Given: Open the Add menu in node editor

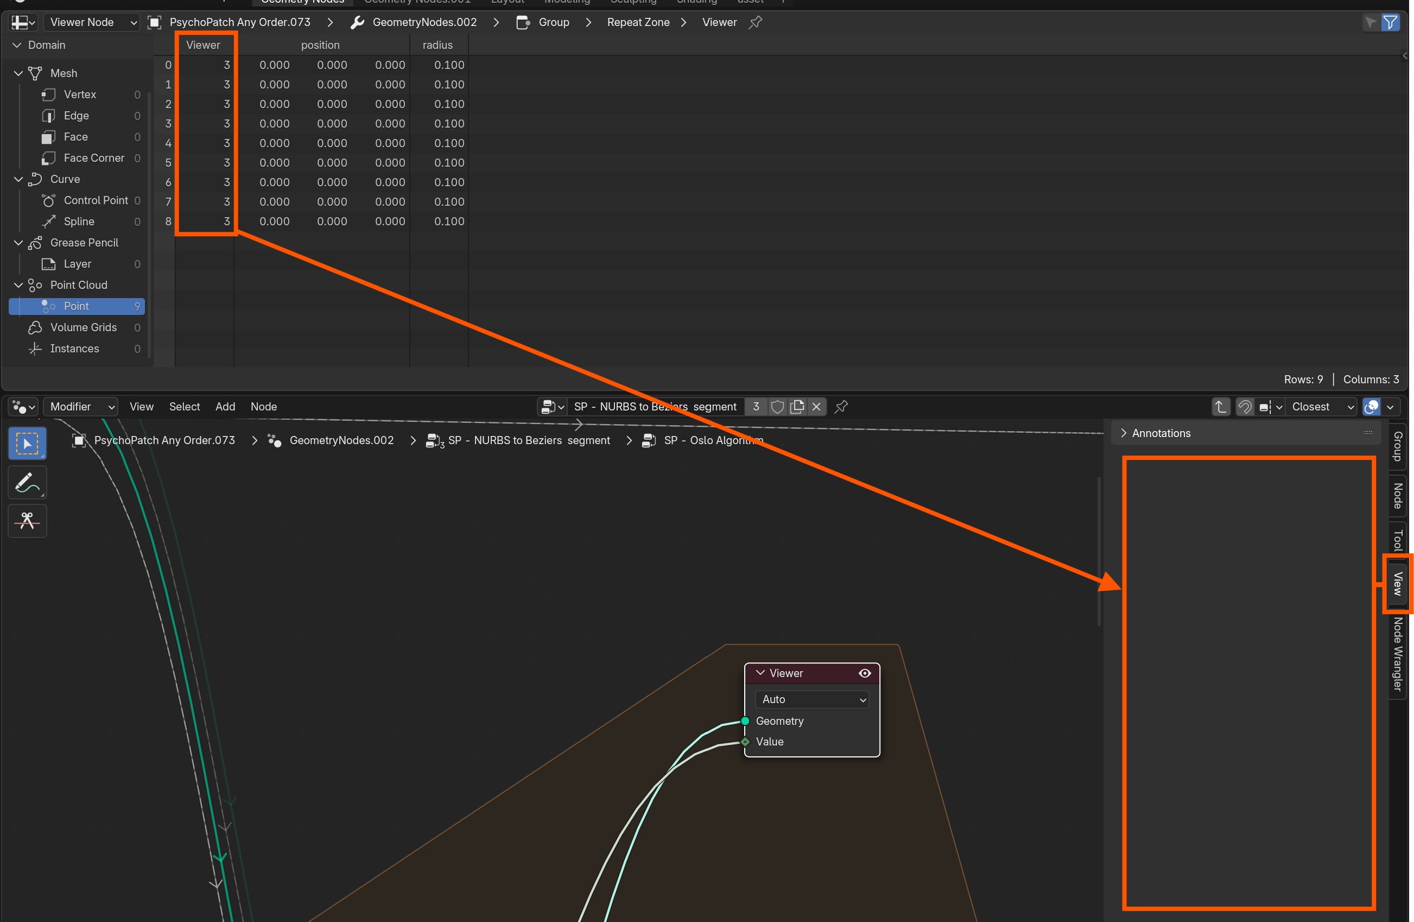Looking at the screenshot, I should pyautogui.click(x=225, y=407).
